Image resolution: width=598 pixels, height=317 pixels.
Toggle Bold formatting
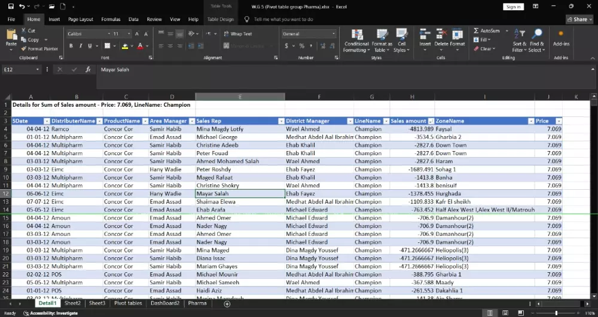(x=71, y=45)
